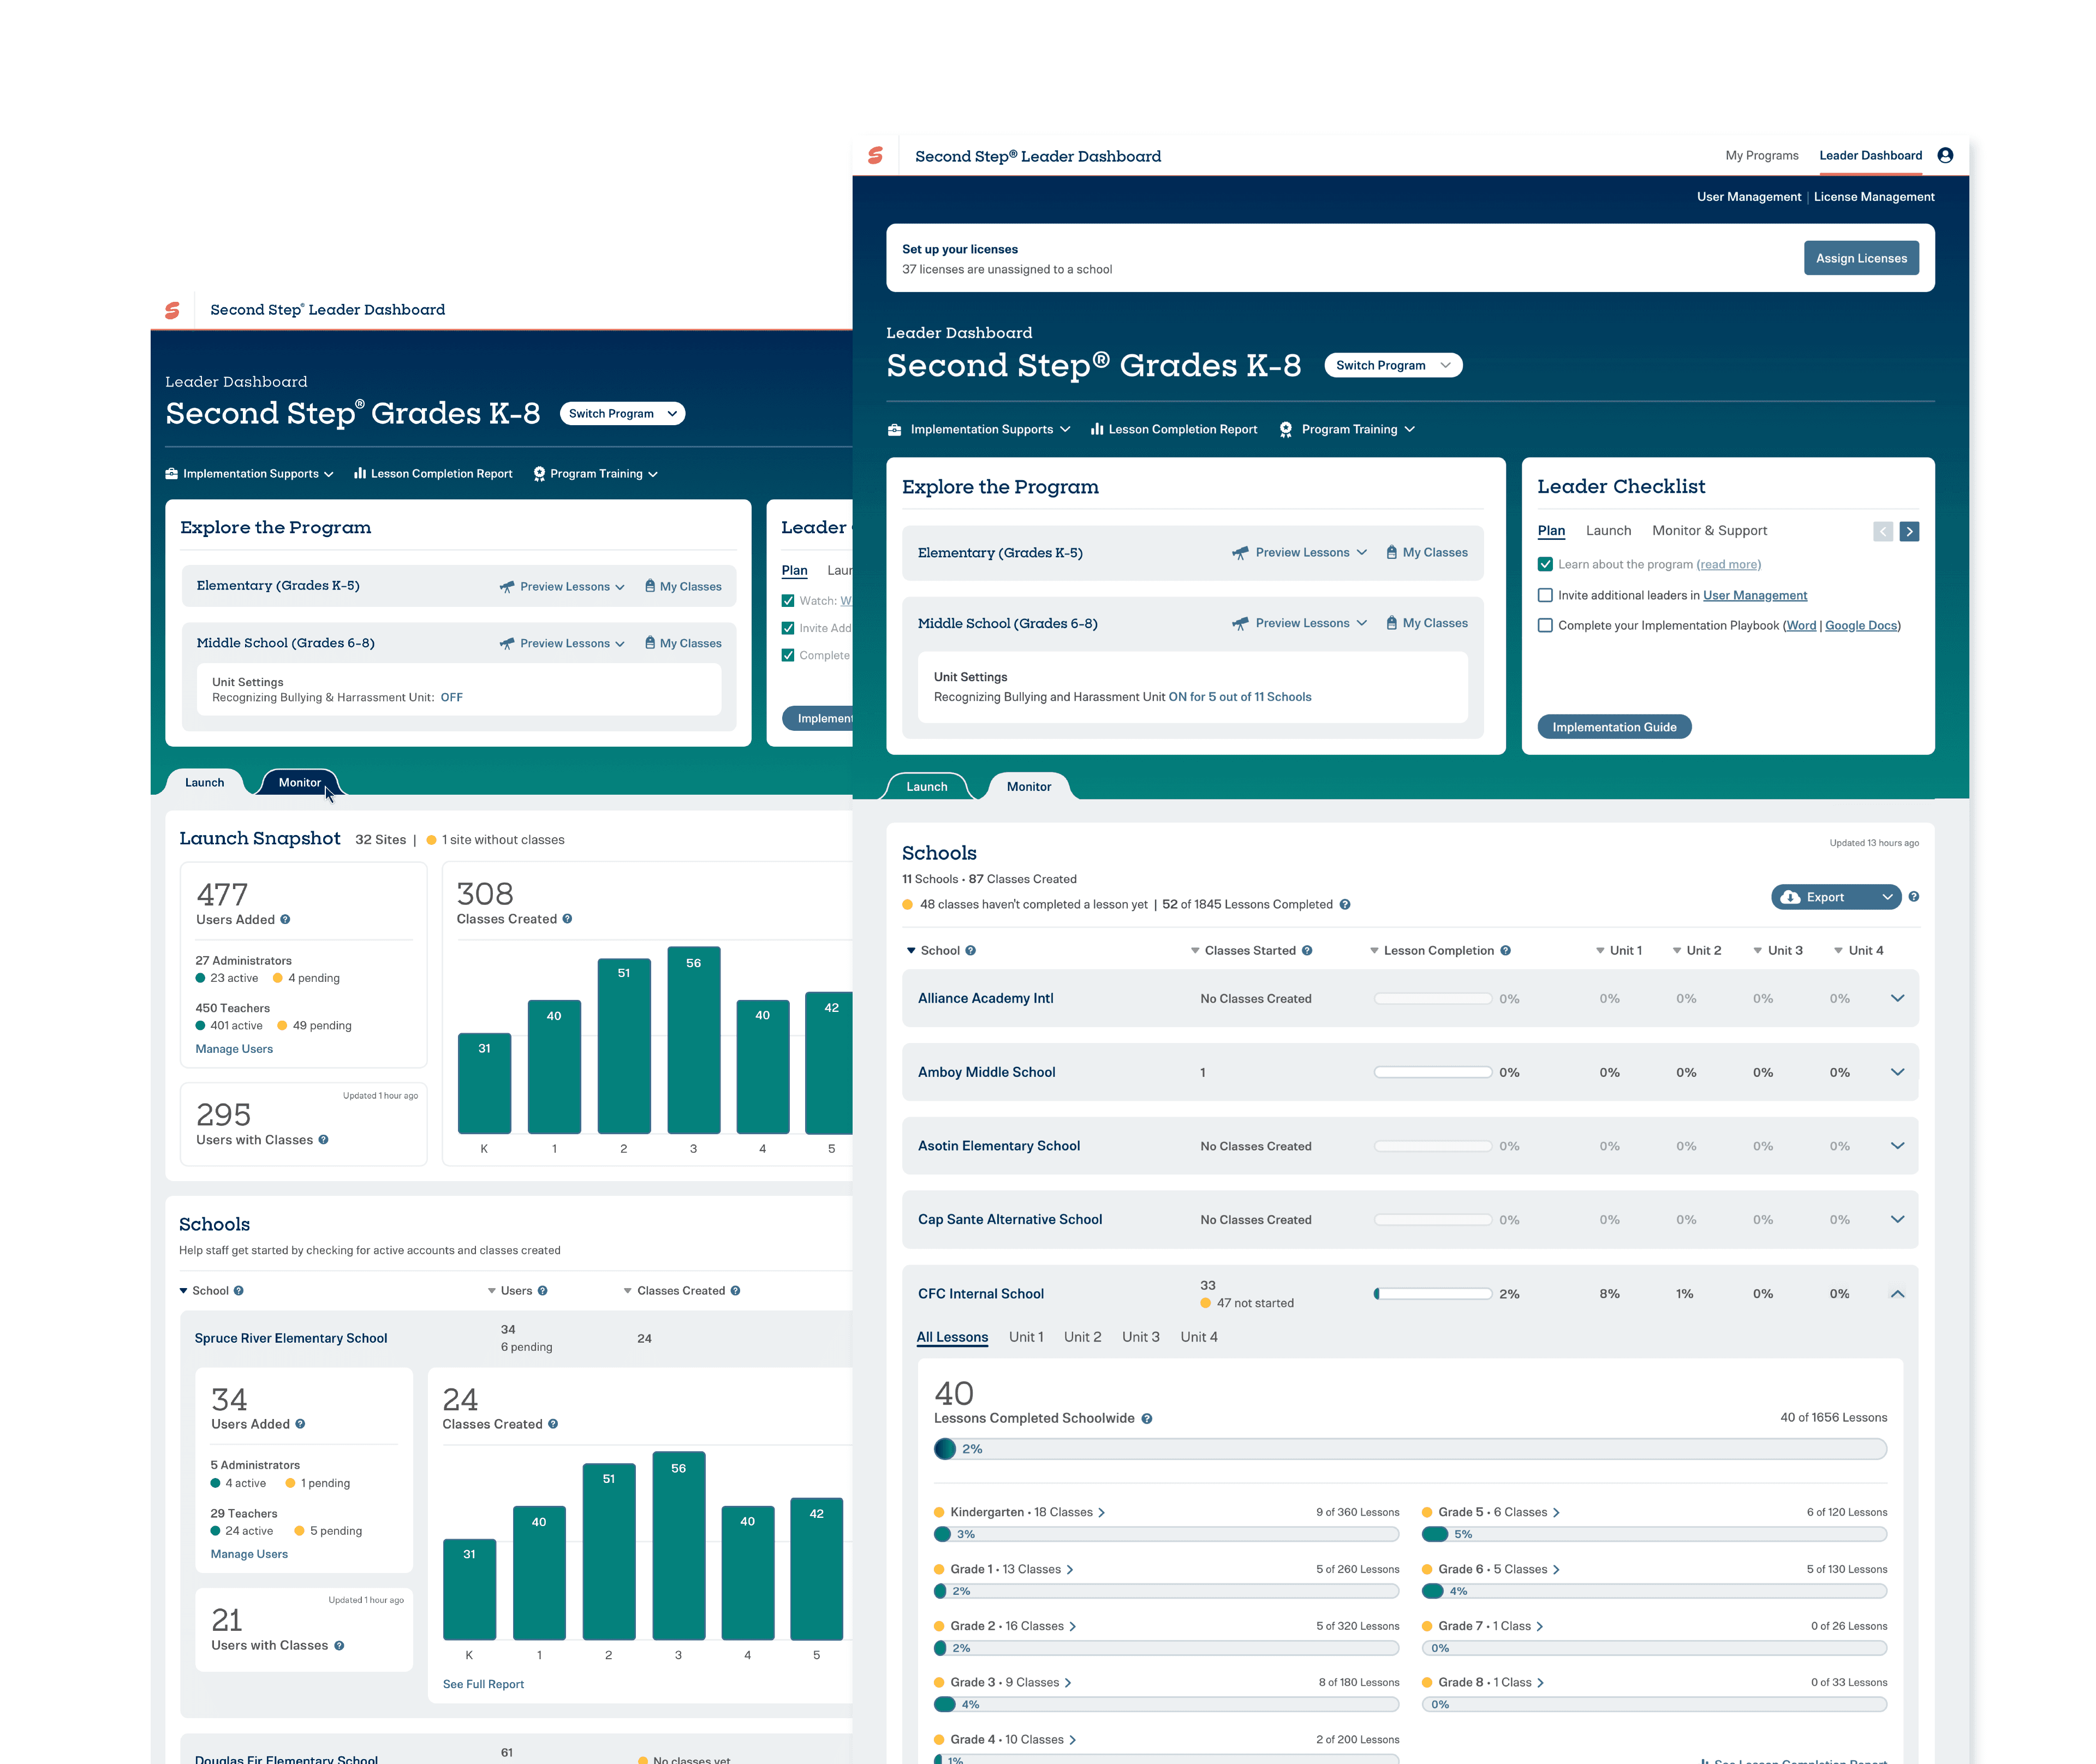The width and height of the screenshot is (2096, 1764).
Task: Click the Grade 5 5% progress bar
Action: (1654, 1534)
